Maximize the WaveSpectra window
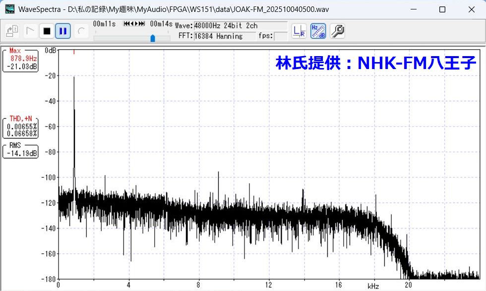This screenshot has height=291, width=486. (x=442, y=9)
